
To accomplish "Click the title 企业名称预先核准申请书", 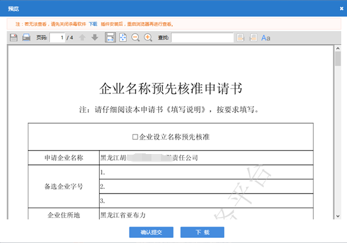I will tap(170, 88).
